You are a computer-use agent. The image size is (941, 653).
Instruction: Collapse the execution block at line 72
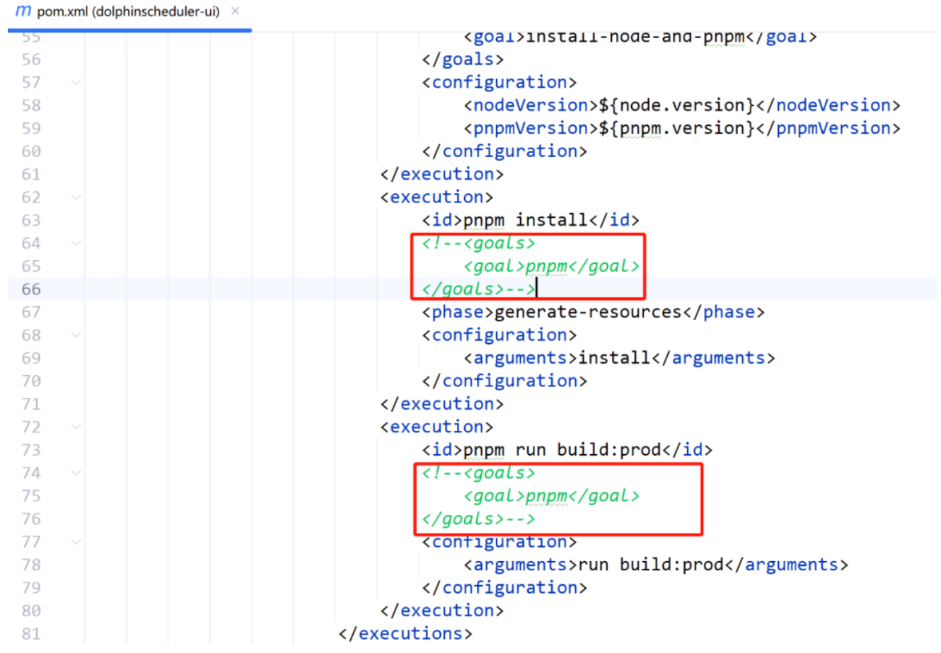(x=76, y=427)
